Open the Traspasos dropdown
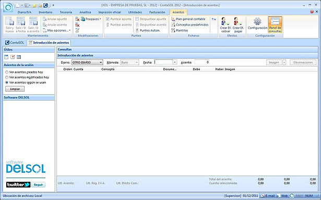This screenshot has height=200, width=321. pyautogui.click(x=91, y=19)
